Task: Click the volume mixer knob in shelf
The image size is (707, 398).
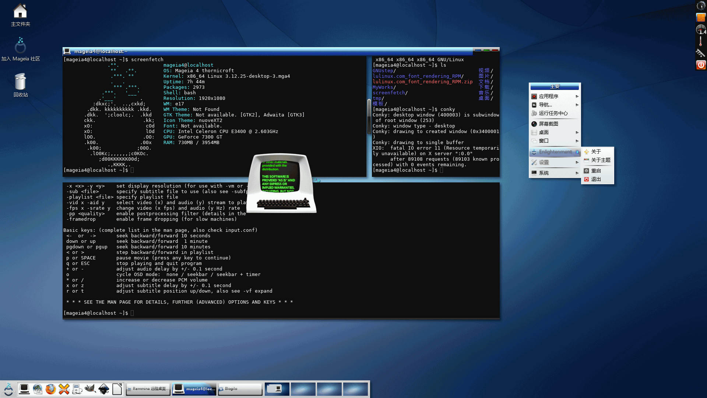Action: pos(701,6)
